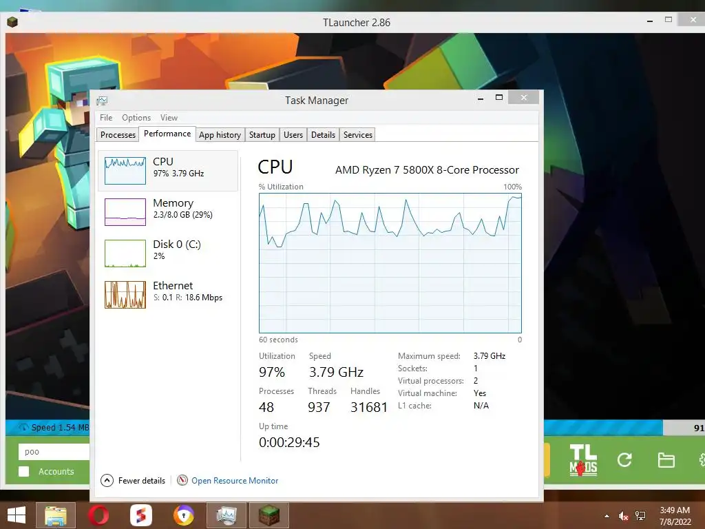Minimize the Task Manager window
The width and height of the screenshot is (705, 529).
[x=481, y=98]
